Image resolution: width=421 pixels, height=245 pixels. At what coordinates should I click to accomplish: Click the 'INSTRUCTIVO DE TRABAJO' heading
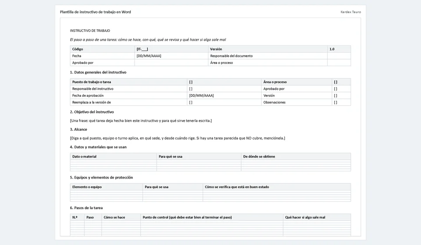tap(90, 31)
